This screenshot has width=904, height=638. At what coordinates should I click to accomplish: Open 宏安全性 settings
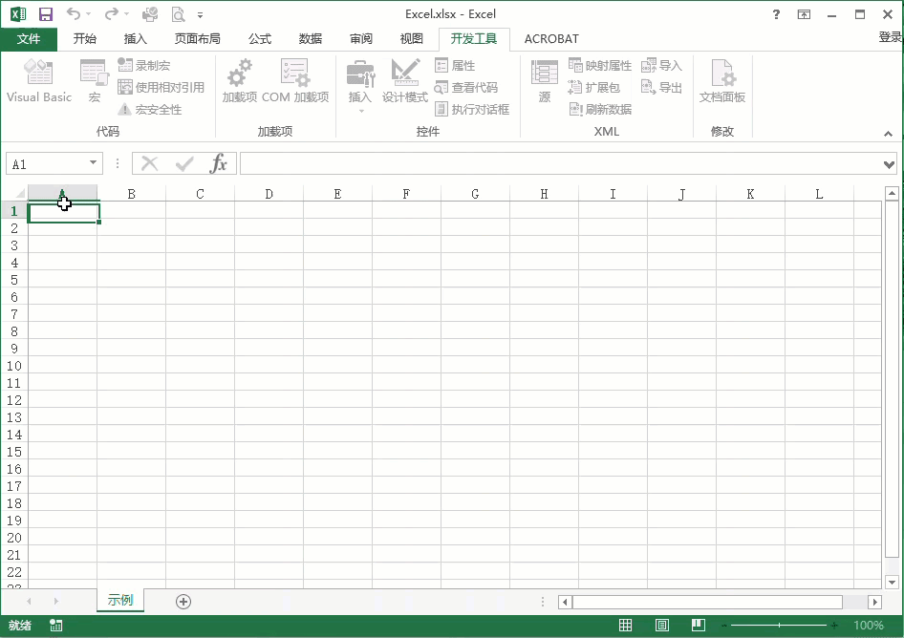coord(150,109)
